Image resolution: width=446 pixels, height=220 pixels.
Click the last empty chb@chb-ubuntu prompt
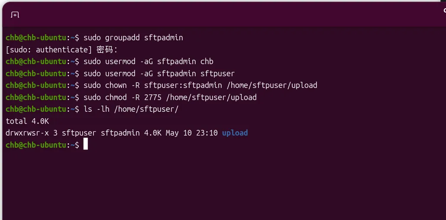(42, 145)
